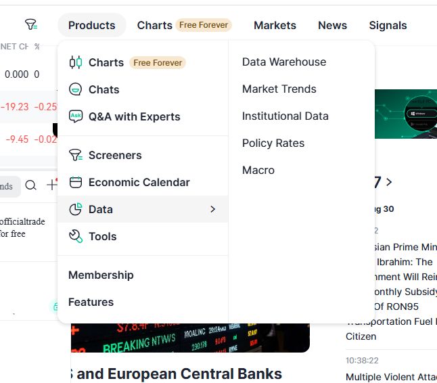Expand the 7x24 news section arrow
This screenshot has width=437, height=383.
click(x=389, y=182)
